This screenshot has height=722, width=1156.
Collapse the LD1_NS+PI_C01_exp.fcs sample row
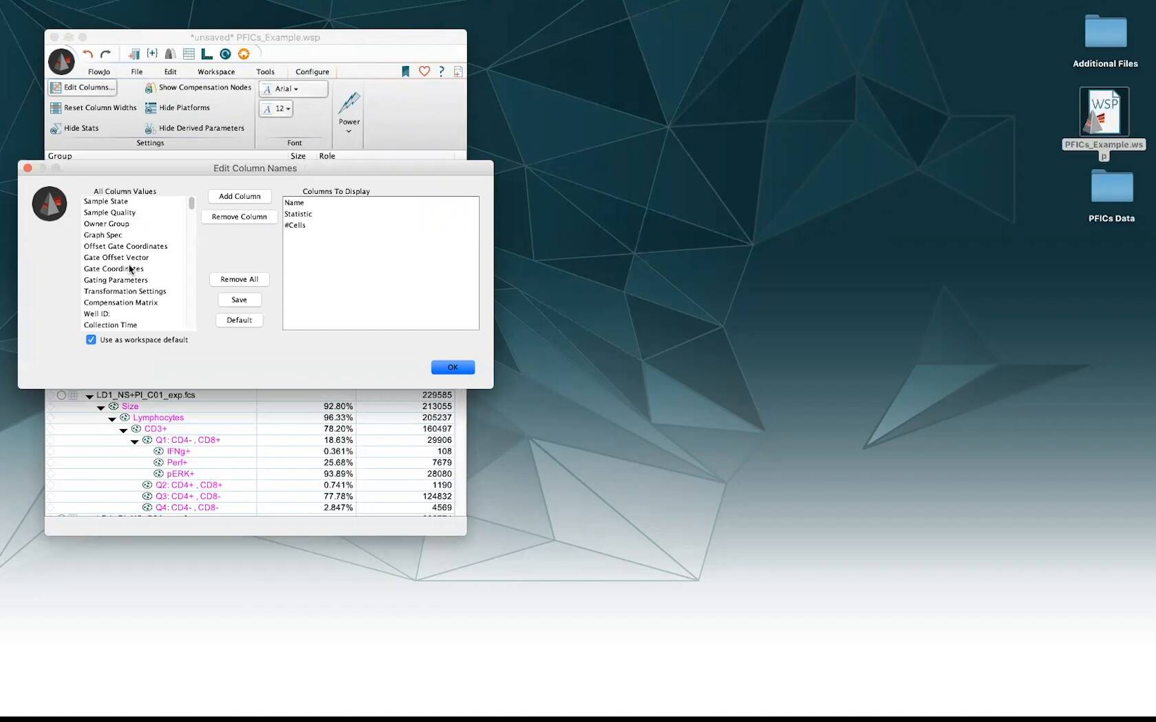tap(89, 396)
